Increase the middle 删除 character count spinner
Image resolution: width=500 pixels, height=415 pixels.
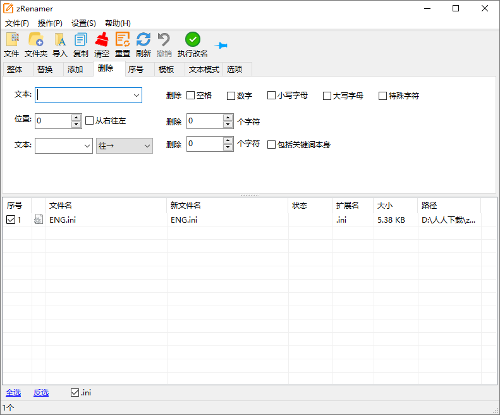(x=228, y=118)
